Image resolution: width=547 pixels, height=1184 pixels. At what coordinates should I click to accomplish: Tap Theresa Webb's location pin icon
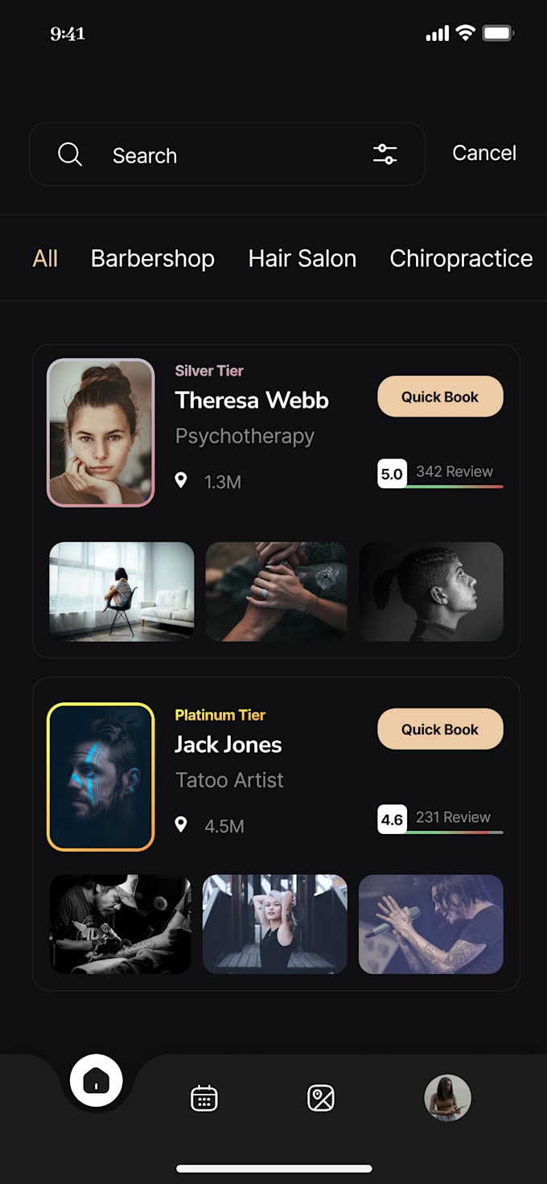pos(181,481)
